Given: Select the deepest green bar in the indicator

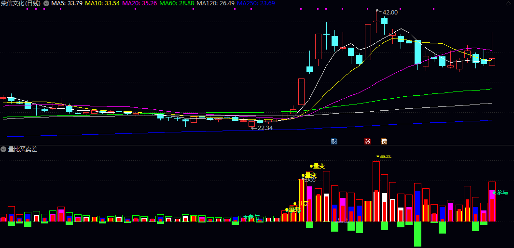Looking at the screenshot, I should coord(417,234).
